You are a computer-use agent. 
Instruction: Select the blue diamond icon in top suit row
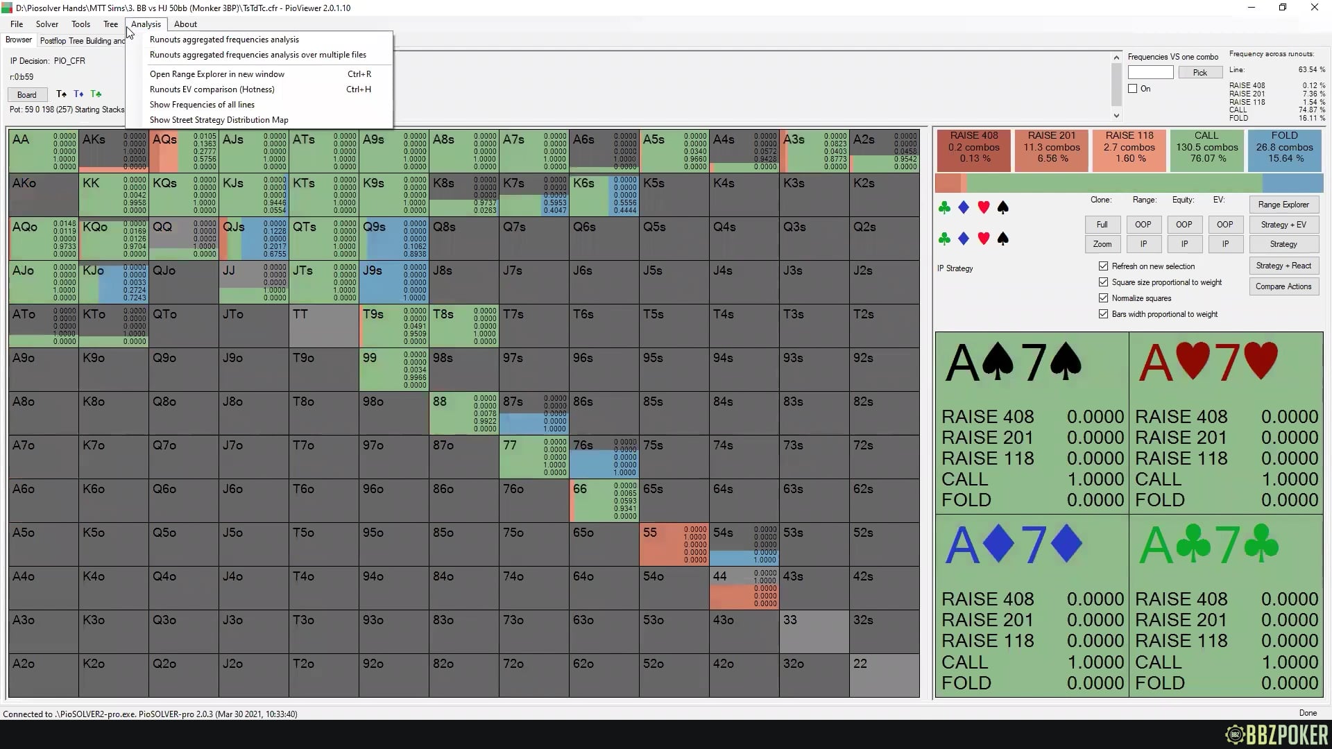[963, 207]
